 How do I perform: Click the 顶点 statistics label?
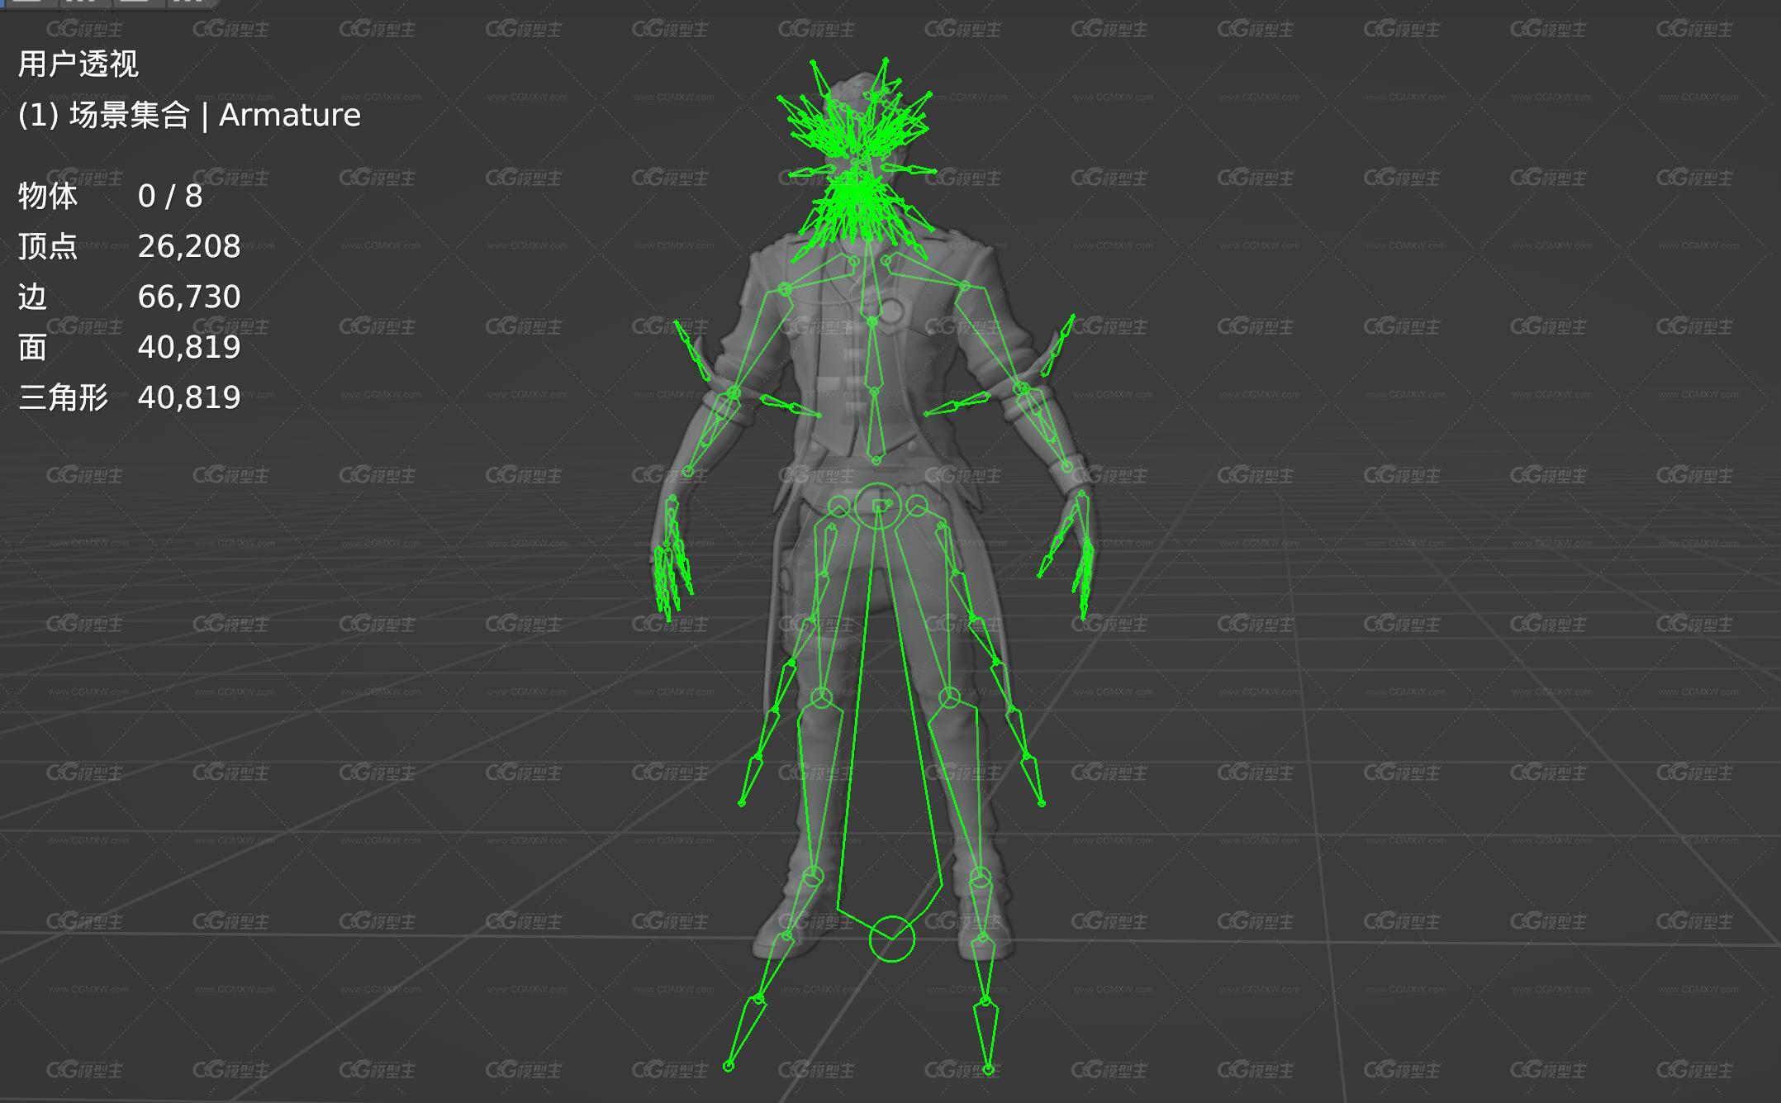48,246
